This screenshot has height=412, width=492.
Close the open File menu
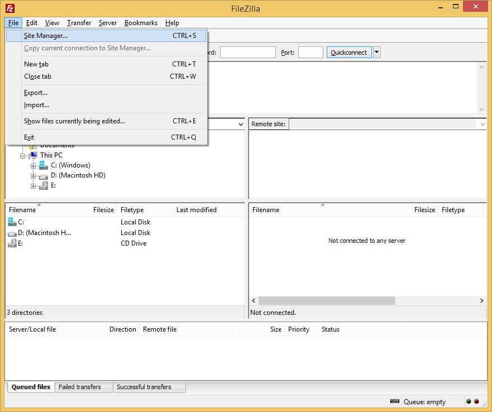tap(13, 23)
